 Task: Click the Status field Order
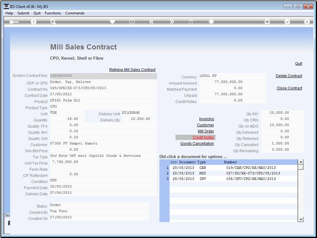[99, 205]
